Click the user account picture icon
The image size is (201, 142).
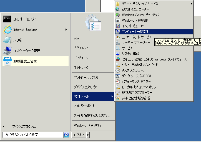93,23
